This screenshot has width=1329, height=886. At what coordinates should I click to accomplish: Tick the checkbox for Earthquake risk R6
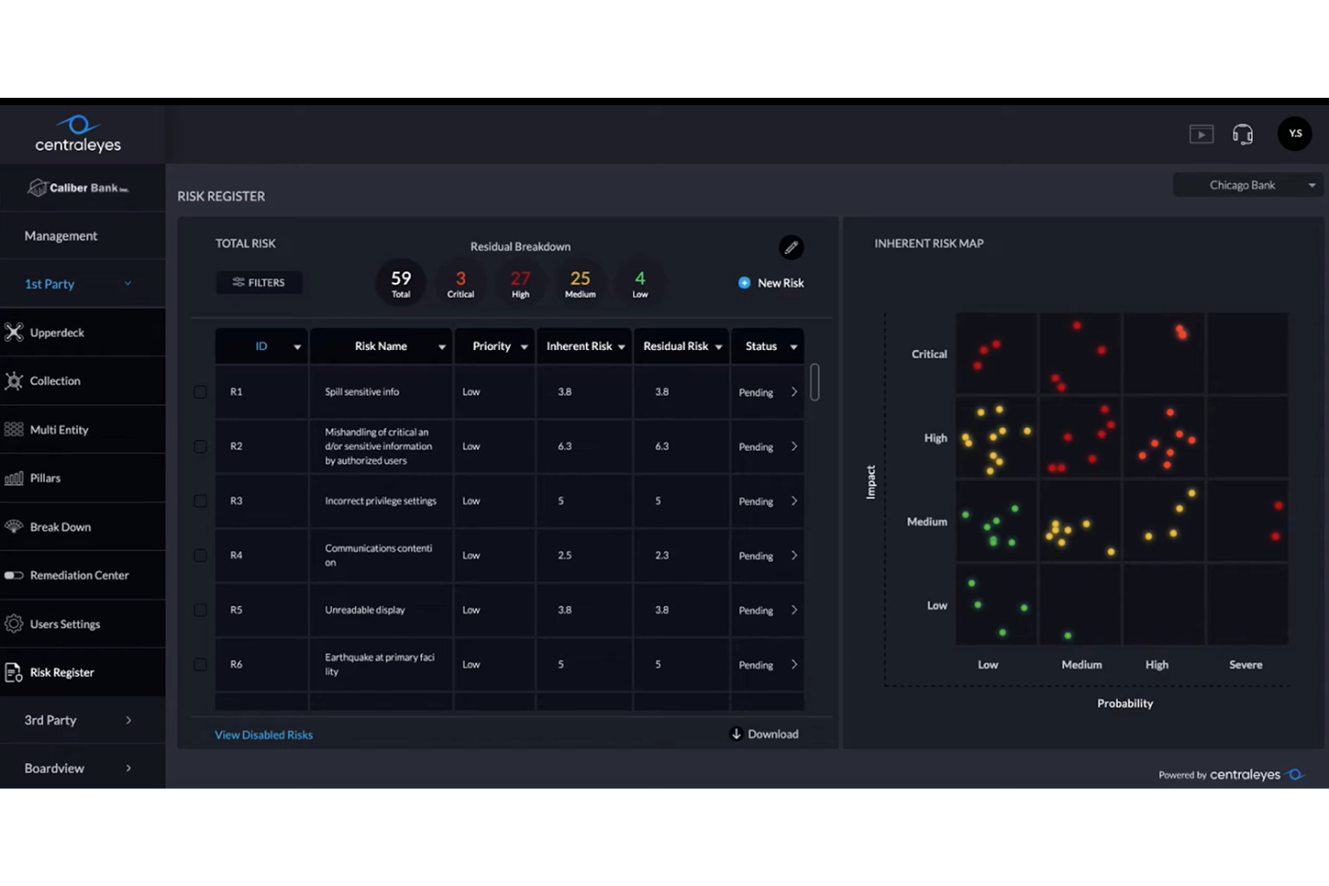point(199,664)
